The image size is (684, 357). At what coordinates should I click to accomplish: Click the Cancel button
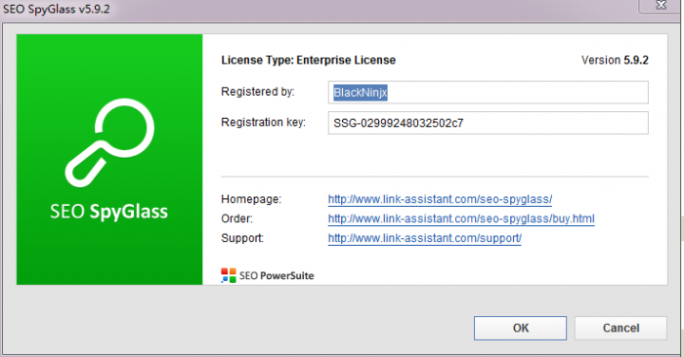[x=620, y=329]
